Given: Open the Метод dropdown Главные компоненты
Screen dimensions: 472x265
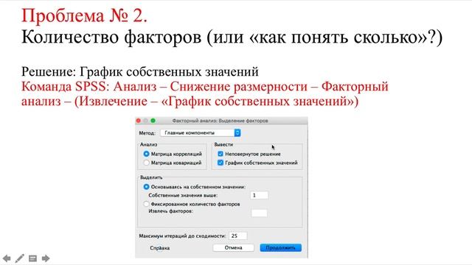Looking at the screenshot, I should (x=200, y=132).
